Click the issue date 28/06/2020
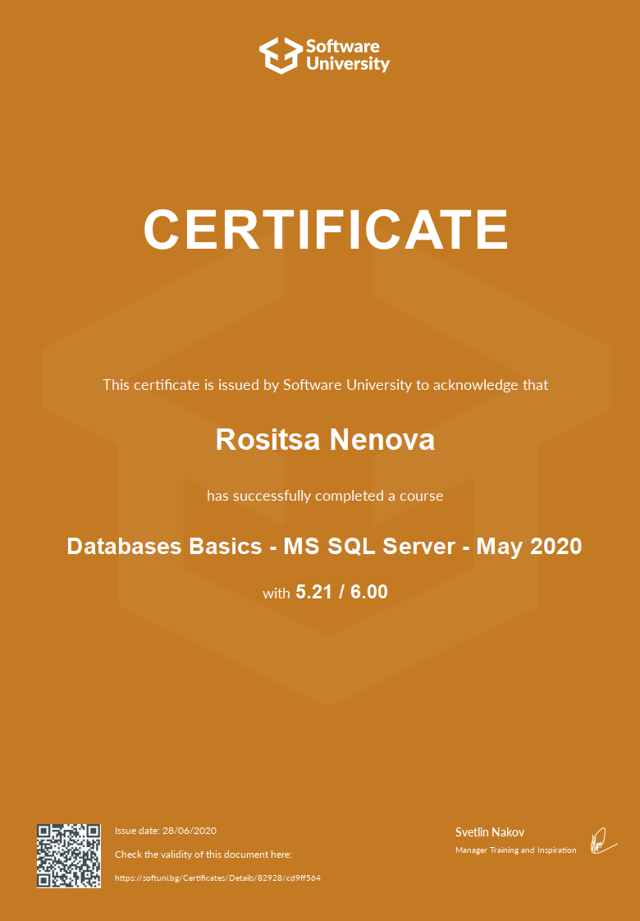 tap(190, 831)
